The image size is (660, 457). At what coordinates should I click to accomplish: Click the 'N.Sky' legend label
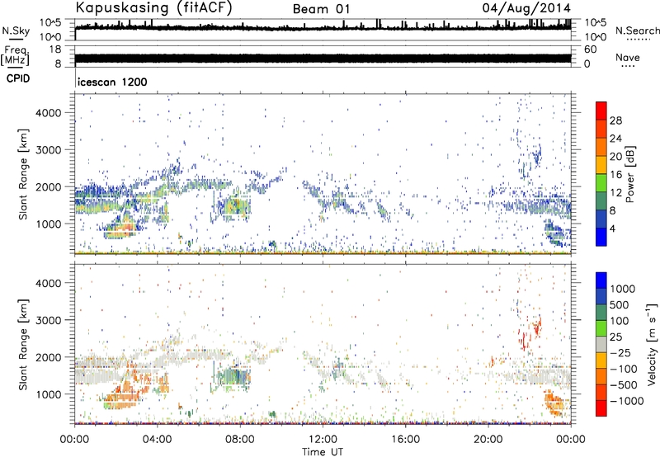click(x=16, y=31)
